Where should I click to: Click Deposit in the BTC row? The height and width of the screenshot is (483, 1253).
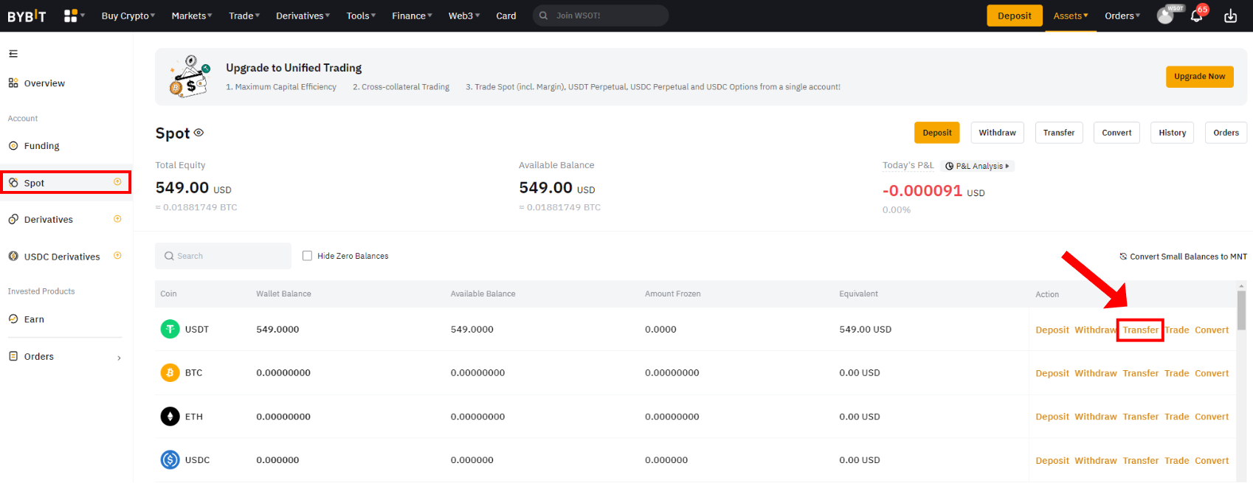pos(1052,373)
